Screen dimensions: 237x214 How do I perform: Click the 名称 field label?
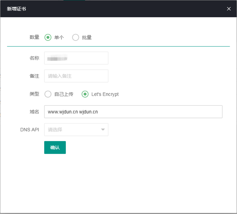pos(34,58)
